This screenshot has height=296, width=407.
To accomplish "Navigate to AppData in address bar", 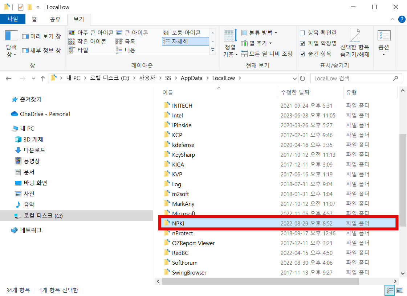I will coord(192,78).
